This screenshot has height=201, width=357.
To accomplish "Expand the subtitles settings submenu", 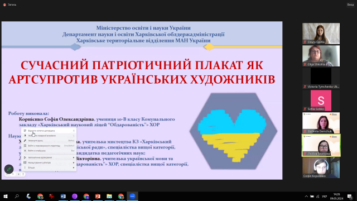I will pyautogui.click(x=49, y=162).
